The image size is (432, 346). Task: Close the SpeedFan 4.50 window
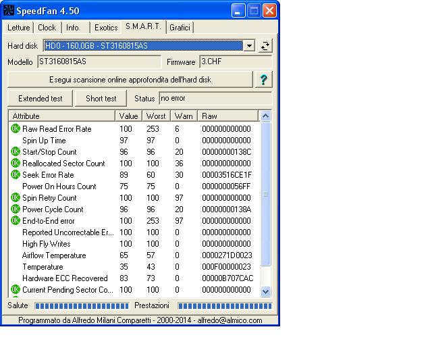coord(269,11)
